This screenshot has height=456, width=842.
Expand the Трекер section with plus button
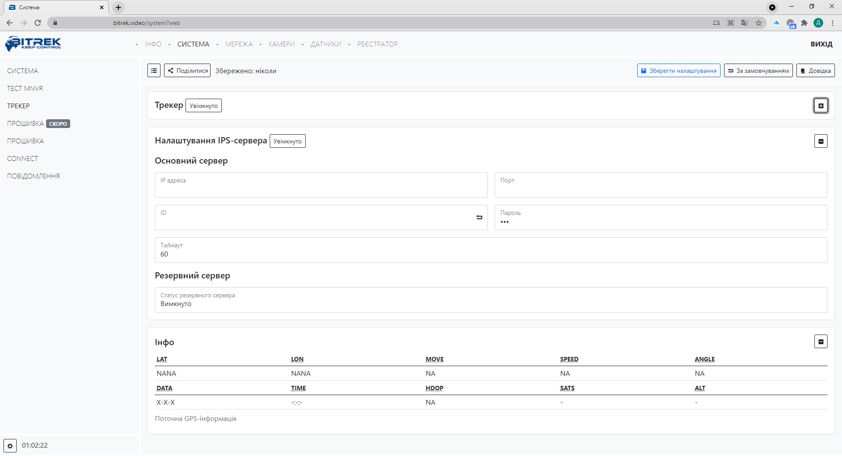click(x=821, y=106)
